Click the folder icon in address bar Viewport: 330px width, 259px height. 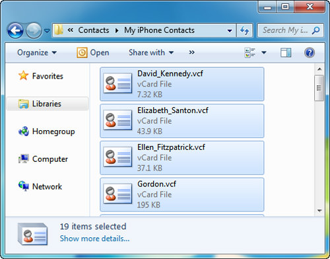point(59,30)
